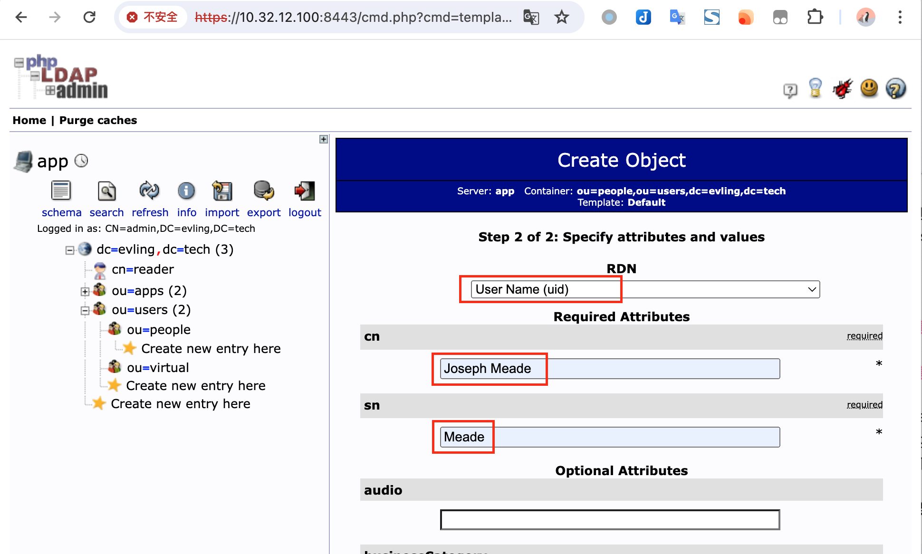Open the server info icon
The image size is (922, 554).
(x=186, y=191)
